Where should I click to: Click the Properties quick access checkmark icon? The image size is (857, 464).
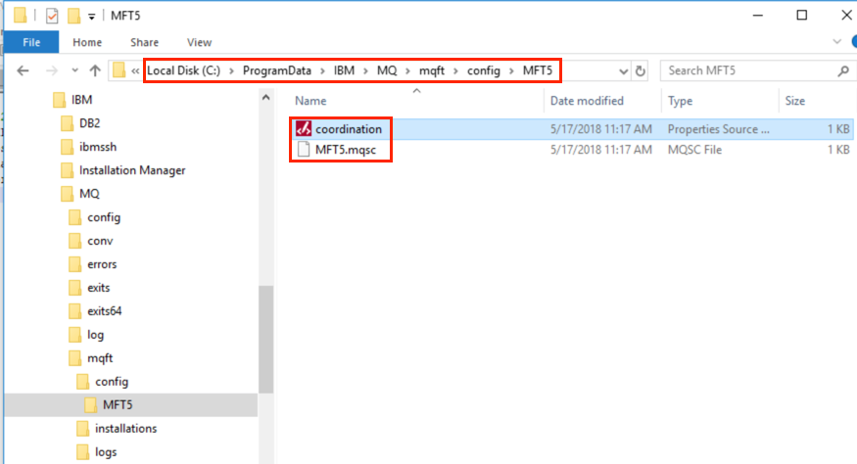click(x=52, y=16)
